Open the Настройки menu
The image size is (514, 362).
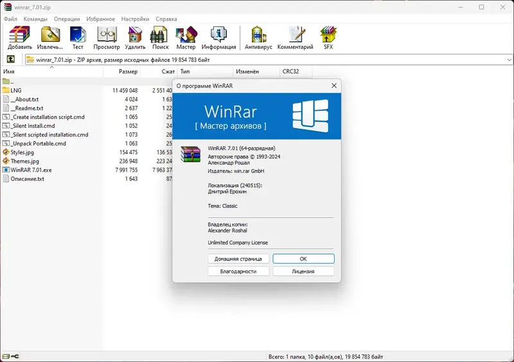135,19
